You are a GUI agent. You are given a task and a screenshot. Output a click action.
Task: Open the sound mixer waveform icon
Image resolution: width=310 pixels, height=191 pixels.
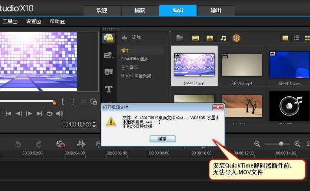click(81, 144)
